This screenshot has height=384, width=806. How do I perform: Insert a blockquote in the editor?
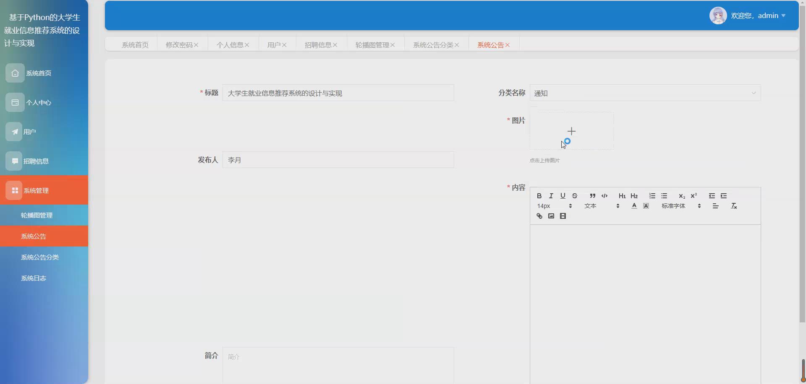coord(592,196)
